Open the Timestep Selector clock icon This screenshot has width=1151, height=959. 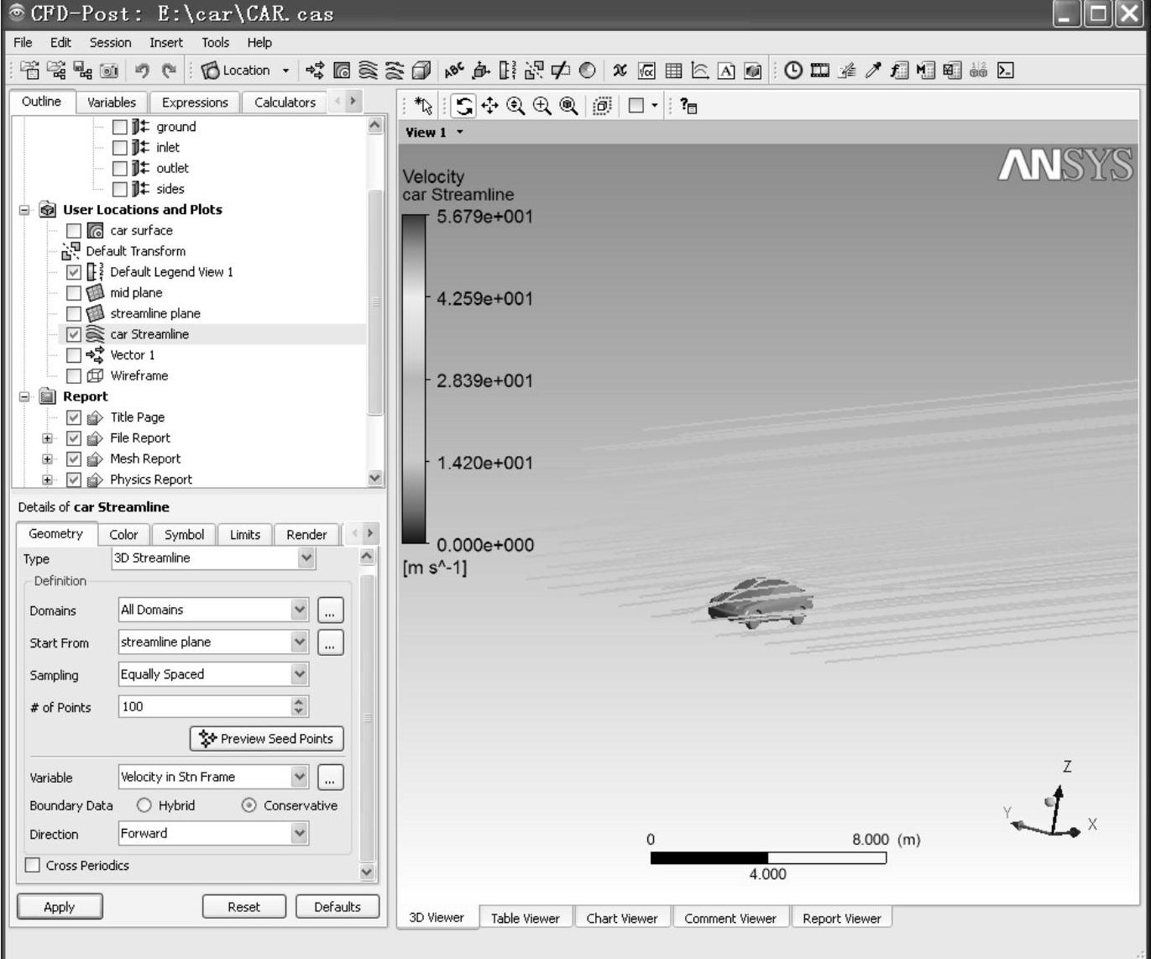(x=793, y=71)
